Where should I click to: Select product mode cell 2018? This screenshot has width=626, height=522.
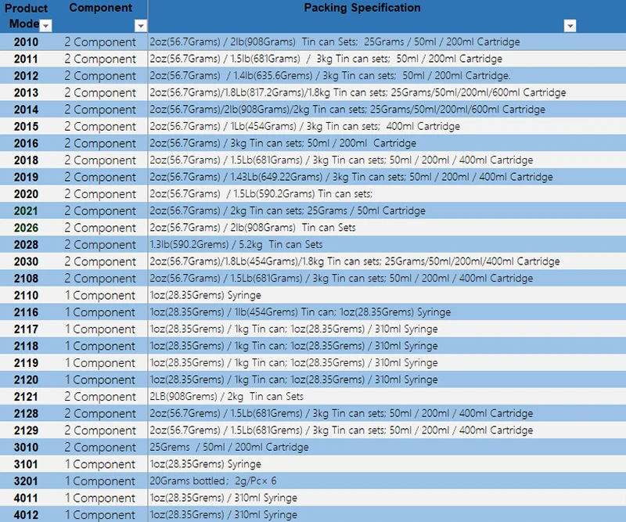pyautogui.click(x=27, y=160)
